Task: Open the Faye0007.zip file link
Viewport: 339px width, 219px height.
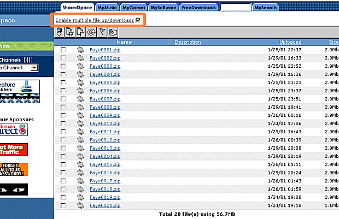Action: coord(101,99)
